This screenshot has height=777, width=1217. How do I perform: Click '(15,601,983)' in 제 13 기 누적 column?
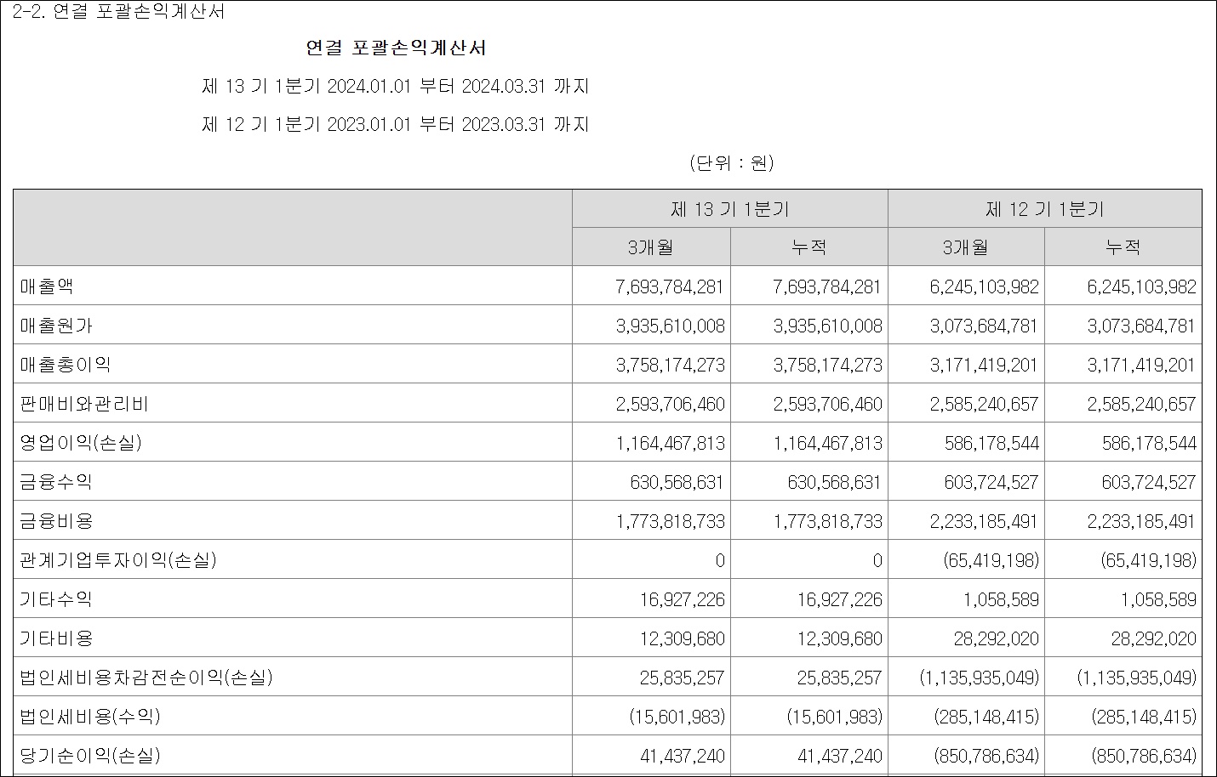click(835, 717)
